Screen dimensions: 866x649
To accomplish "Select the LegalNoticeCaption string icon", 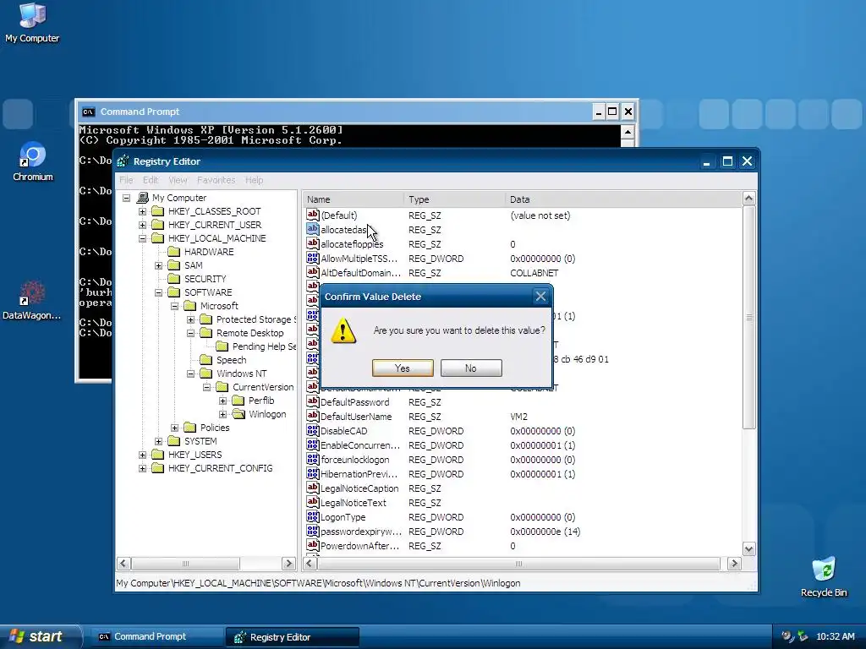I will coord(313,488).
